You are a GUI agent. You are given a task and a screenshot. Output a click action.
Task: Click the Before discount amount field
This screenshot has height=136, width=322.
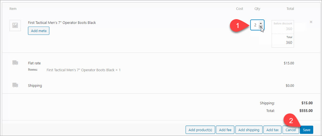[x=283, y=27]
